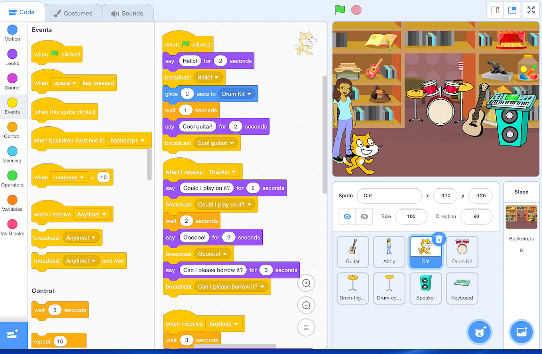This screenshot has height=354, width=542.
Task: Open the Operators blocks category
Action: [12, 179]
